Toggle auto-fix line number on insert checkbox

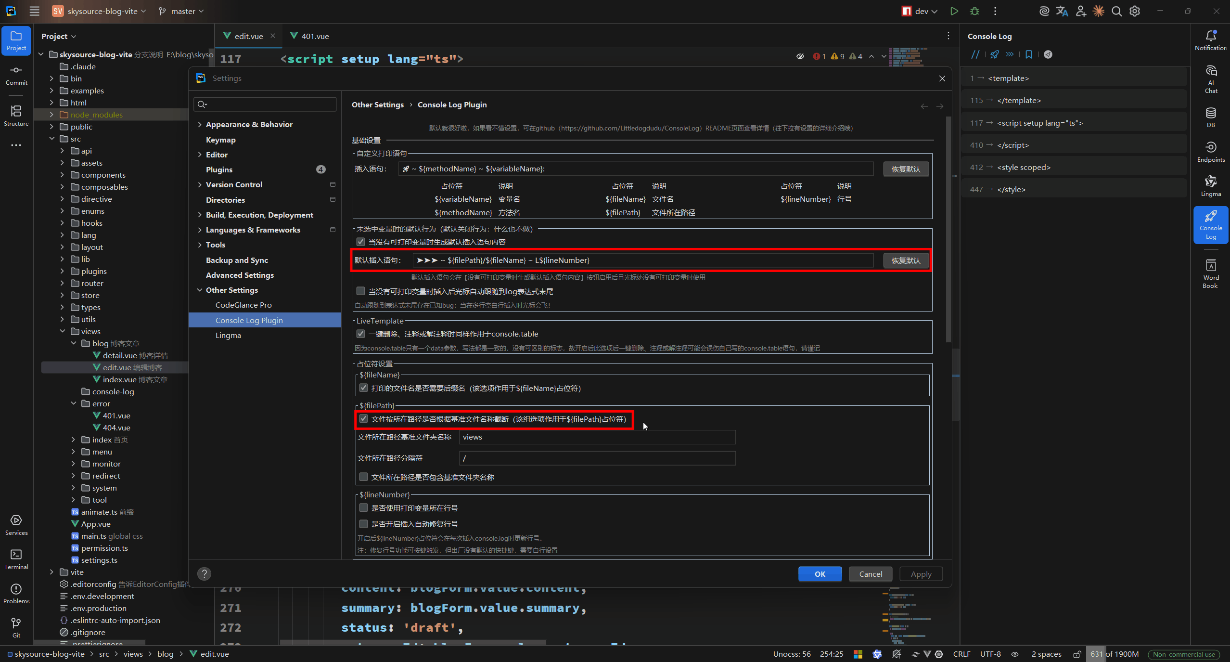pos(363,524)
